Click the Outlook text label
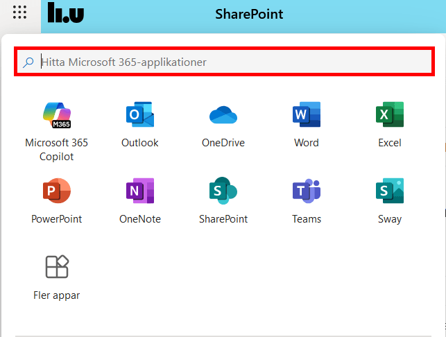This screenshot has width=446, height=337. [140, 143]
